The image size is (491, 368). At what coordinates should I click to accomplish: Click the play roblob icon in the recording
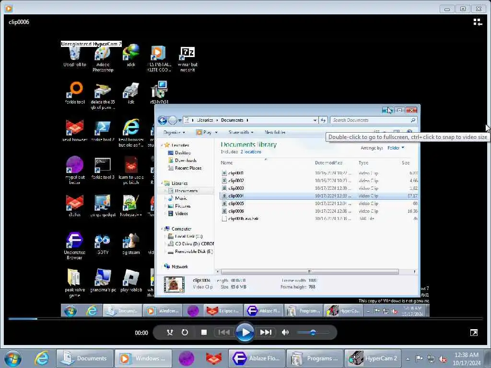pyautogui.click(x=131, y=281)
